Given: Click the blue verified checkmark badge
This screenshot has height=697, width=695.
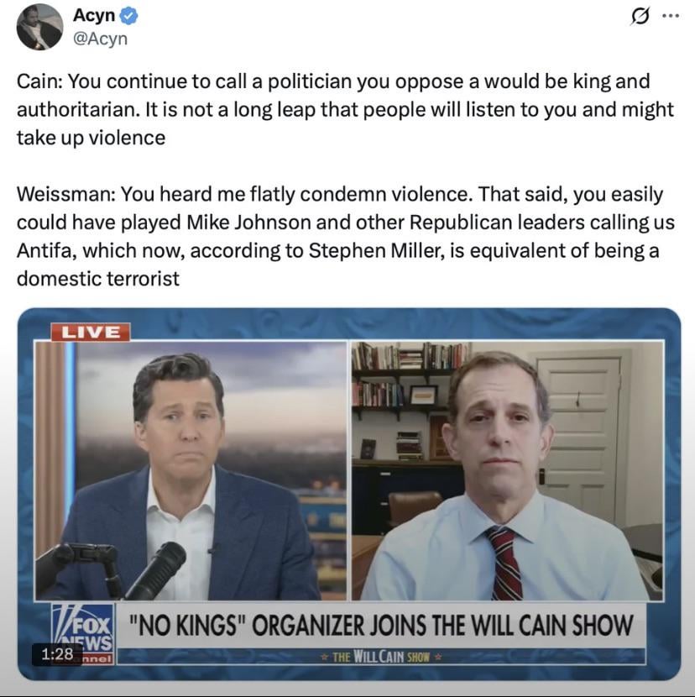Looking at the screenshot, I should click(x=129, y=16).
